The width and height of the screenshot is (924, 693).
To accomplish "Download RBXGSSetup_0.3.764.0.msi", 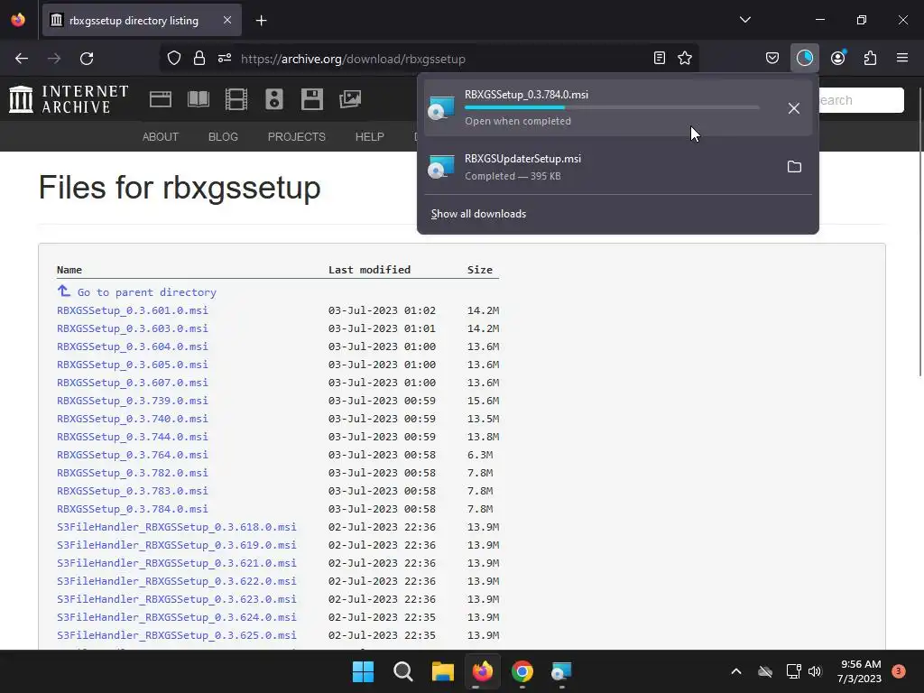I will 132,455.
